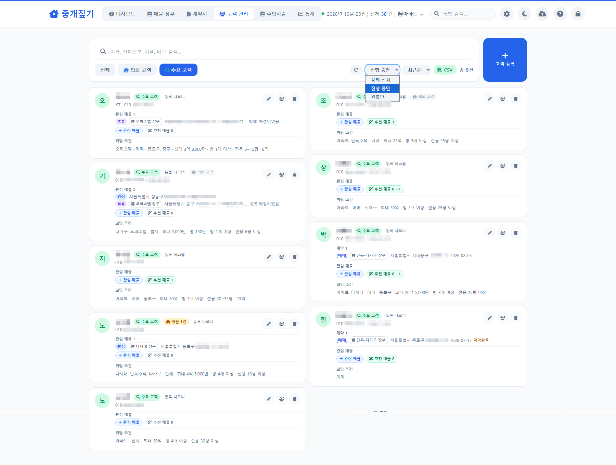Delete the last 노 customer card

point(295,399)
